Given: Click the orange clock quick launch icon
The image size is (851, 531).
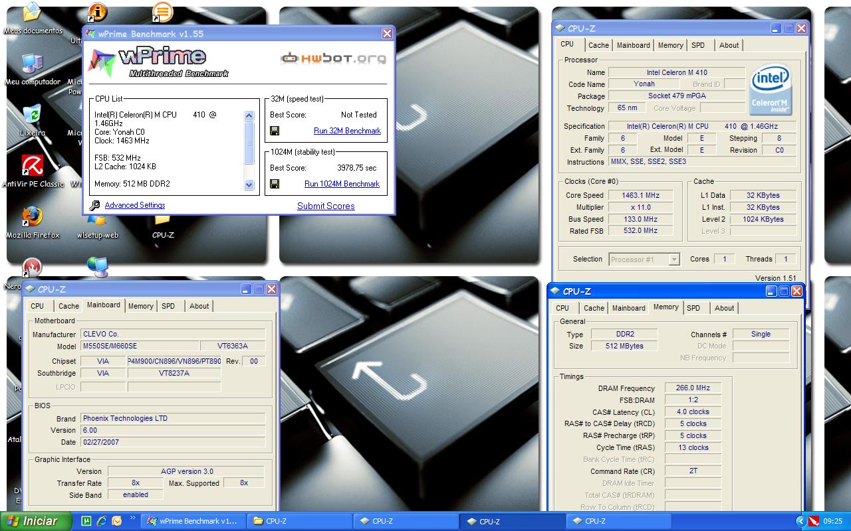Looking at the screenshot, I should coord(117,521).
